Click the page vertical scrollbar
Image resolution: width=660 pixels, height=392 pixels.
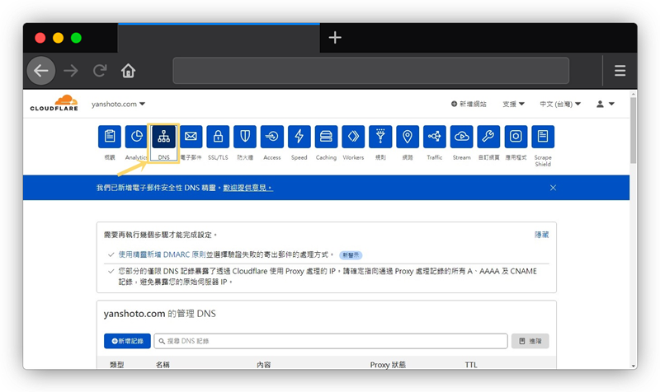tap(633, 131)
